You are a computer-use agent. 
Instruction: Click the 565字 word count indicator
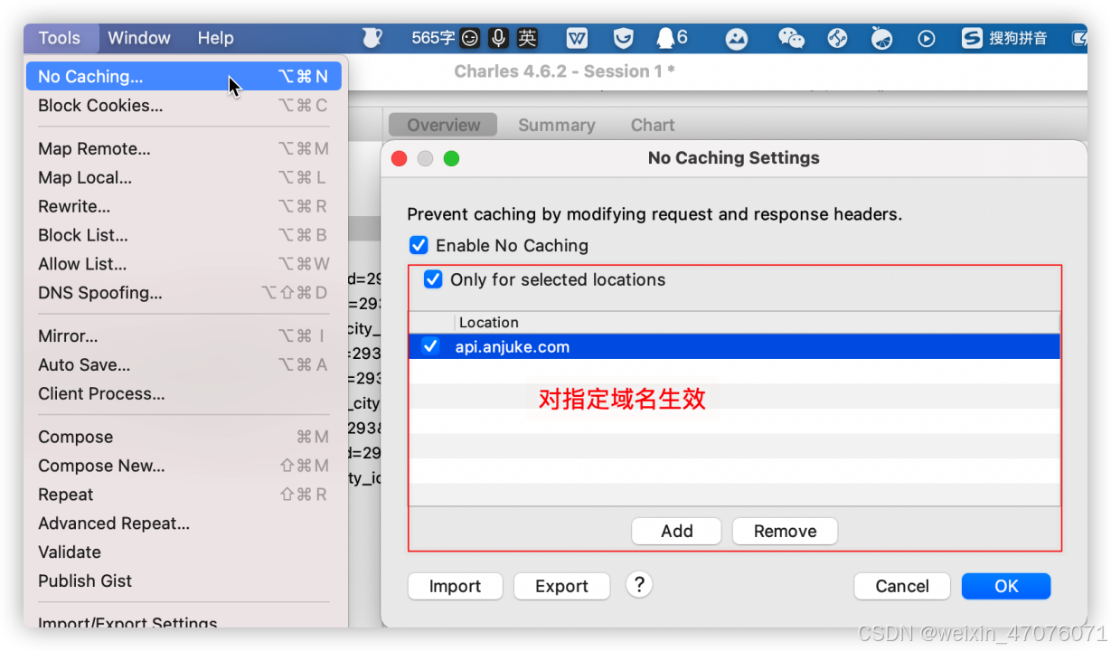pyautogui.click(x=433, y=38)
